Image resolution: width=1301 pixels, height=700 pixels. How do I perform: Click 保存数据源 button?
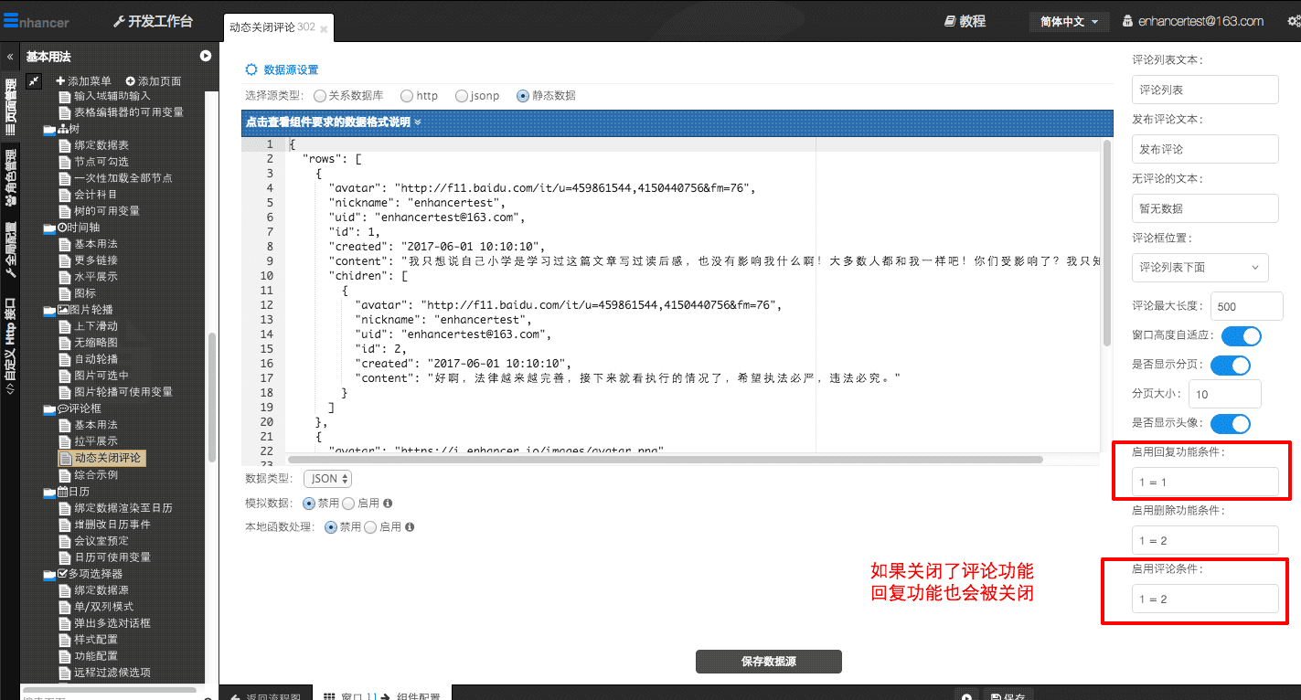[x=769, y=662]
